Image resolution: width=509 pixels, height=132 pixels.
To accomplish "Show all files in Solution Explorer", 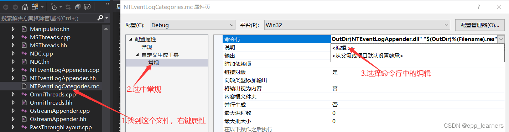I will pyautogui.click(x=87, y=7).
